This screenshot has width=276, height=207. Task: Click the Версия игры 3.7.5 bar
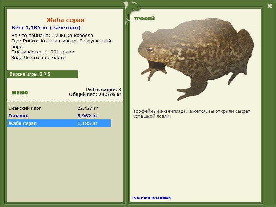(42, 74)
